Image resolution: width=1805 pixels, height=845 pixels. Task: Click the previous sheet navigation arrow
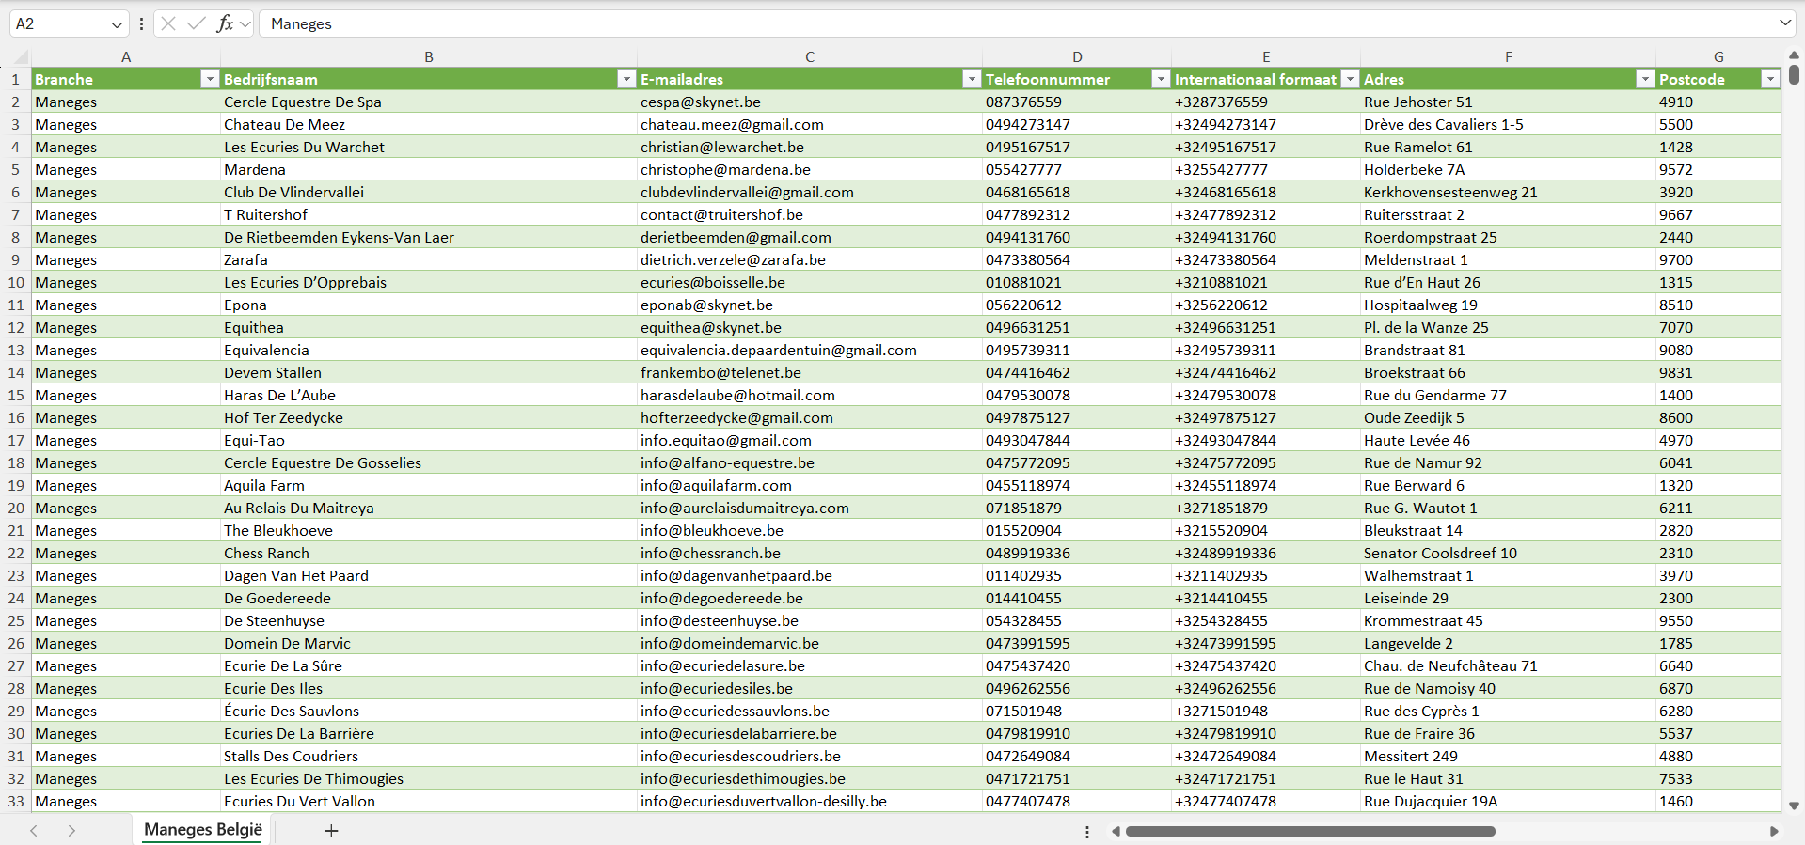point(34,831)
